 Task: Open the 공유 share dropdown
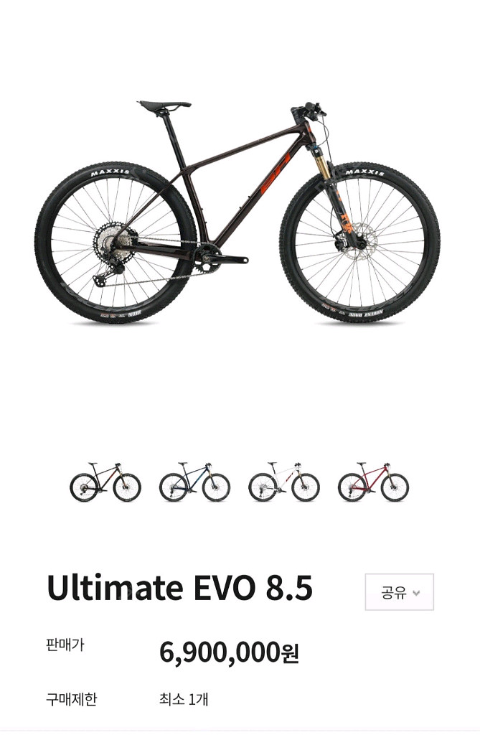[400, 592]
